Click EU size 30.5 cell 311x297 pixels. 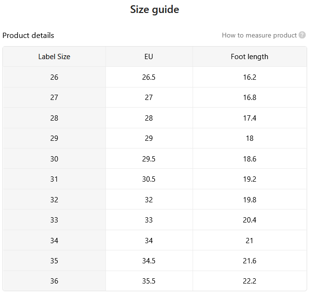click(x=149, y=179)
